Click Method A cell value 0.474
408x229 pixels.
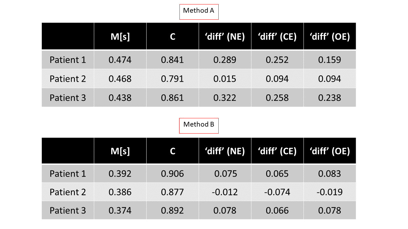[120, 60]
